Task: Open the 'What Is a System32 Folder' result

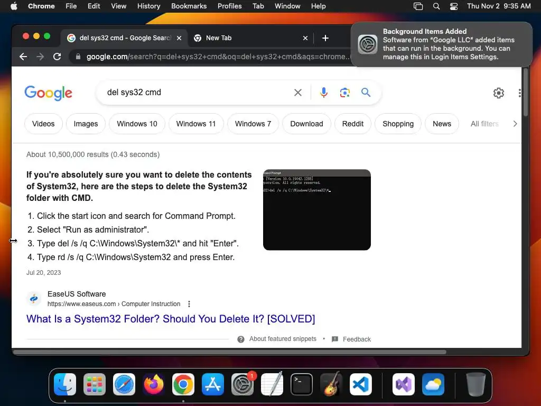Action: pos(171,319)
